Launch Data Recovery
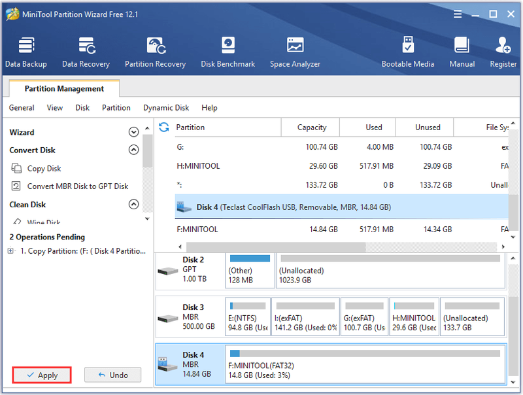The width and height of the screenshot is (523, 395). click(x=86, y=52)
